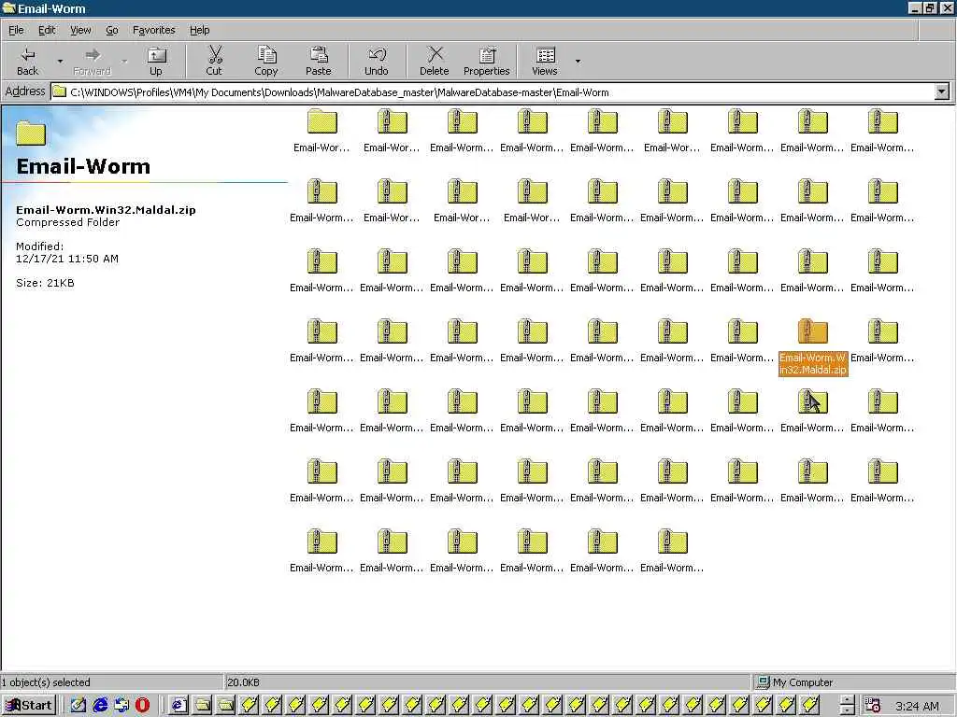Launch Internet Explorer from Quick Launch
This screenshot has width=957, height=717.
click(x=100, y=706)
